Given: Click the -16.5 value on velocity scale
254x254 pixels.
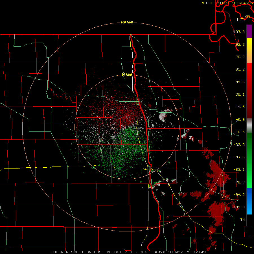Looking at the screenshot, I should click(x=239, y=132).
